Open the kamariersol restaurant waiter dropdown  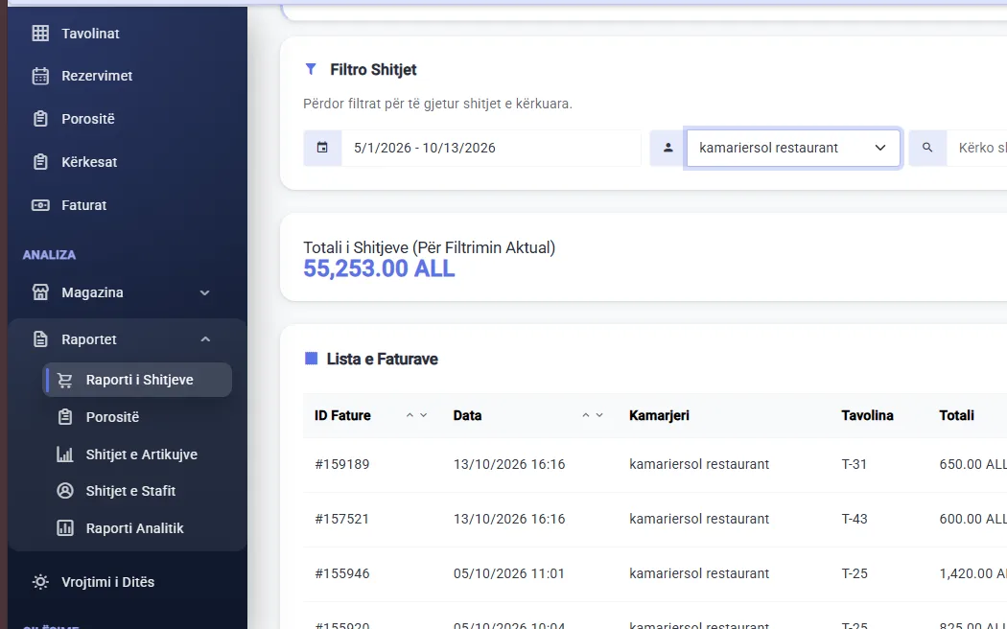point(793,148)
